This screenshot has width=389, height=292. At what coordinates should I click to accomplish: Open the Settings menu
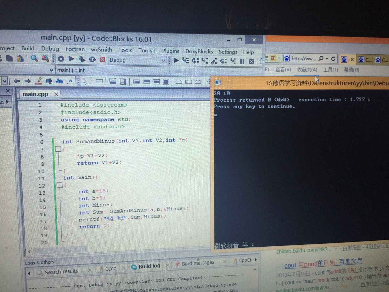tap(228, 52)
